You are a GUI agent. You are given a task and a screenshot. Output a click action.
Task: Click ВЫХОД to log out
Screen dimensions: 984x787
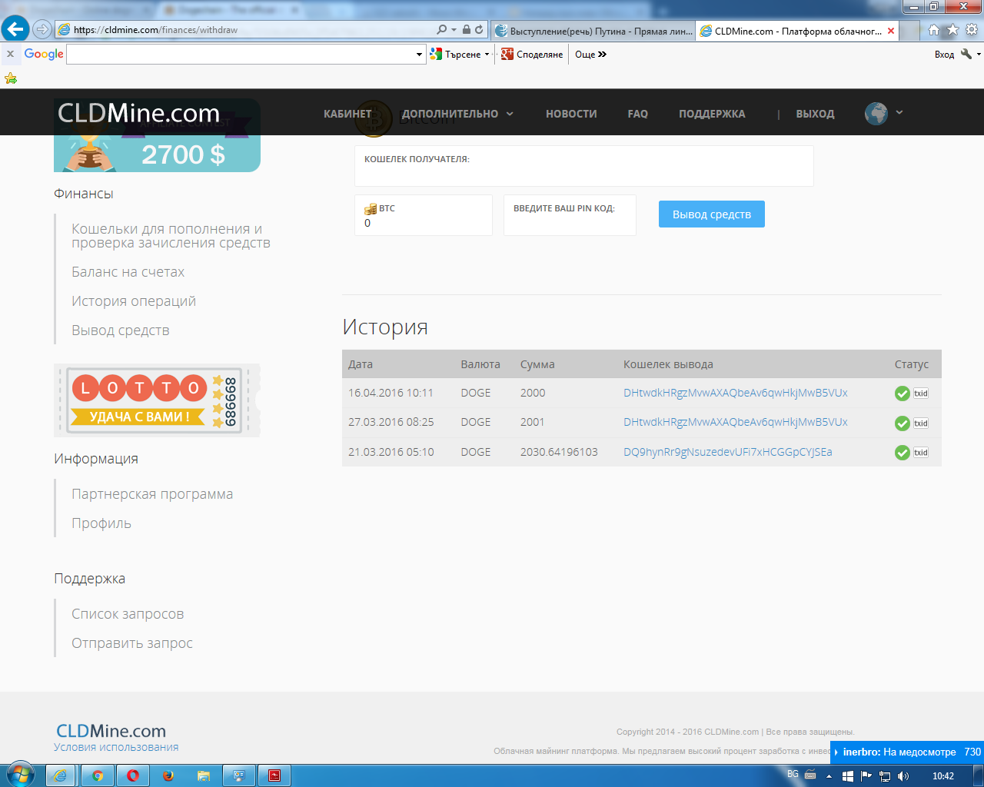[x=815, y=114]
